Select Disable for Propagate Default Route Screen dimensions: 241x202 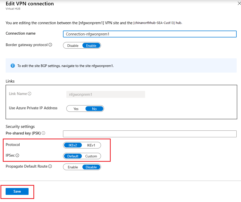pos(91,167)
